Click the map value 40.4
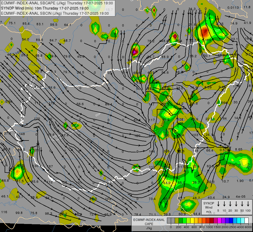This screenshot has height=232, width=253. (211, 197)
